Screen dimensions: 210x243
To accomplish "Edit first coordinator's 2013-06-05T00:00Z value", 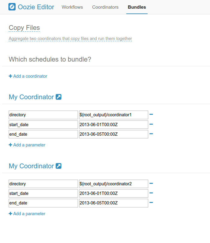I will click(x=114, y=134).
